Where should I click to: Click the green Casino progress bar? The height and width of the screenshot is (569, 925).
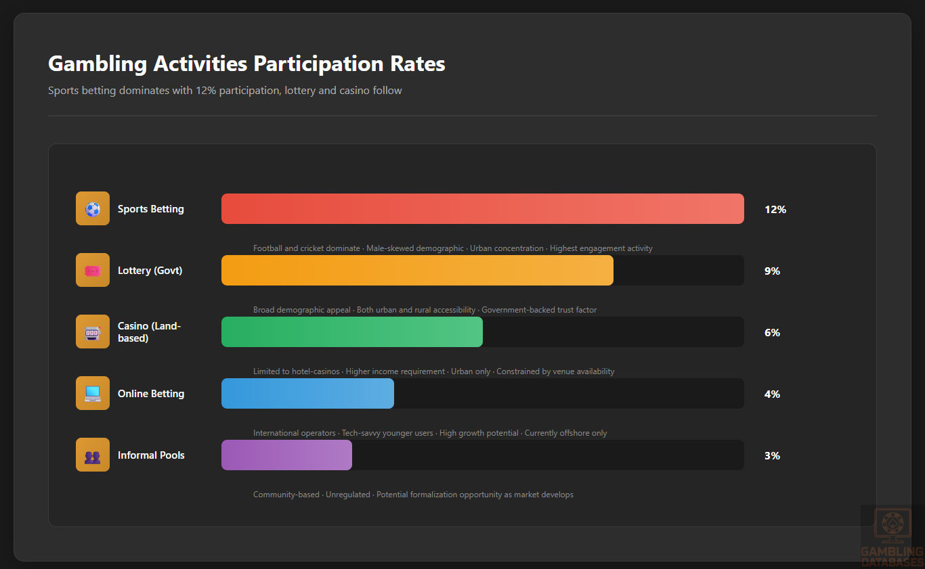point(351,332)
